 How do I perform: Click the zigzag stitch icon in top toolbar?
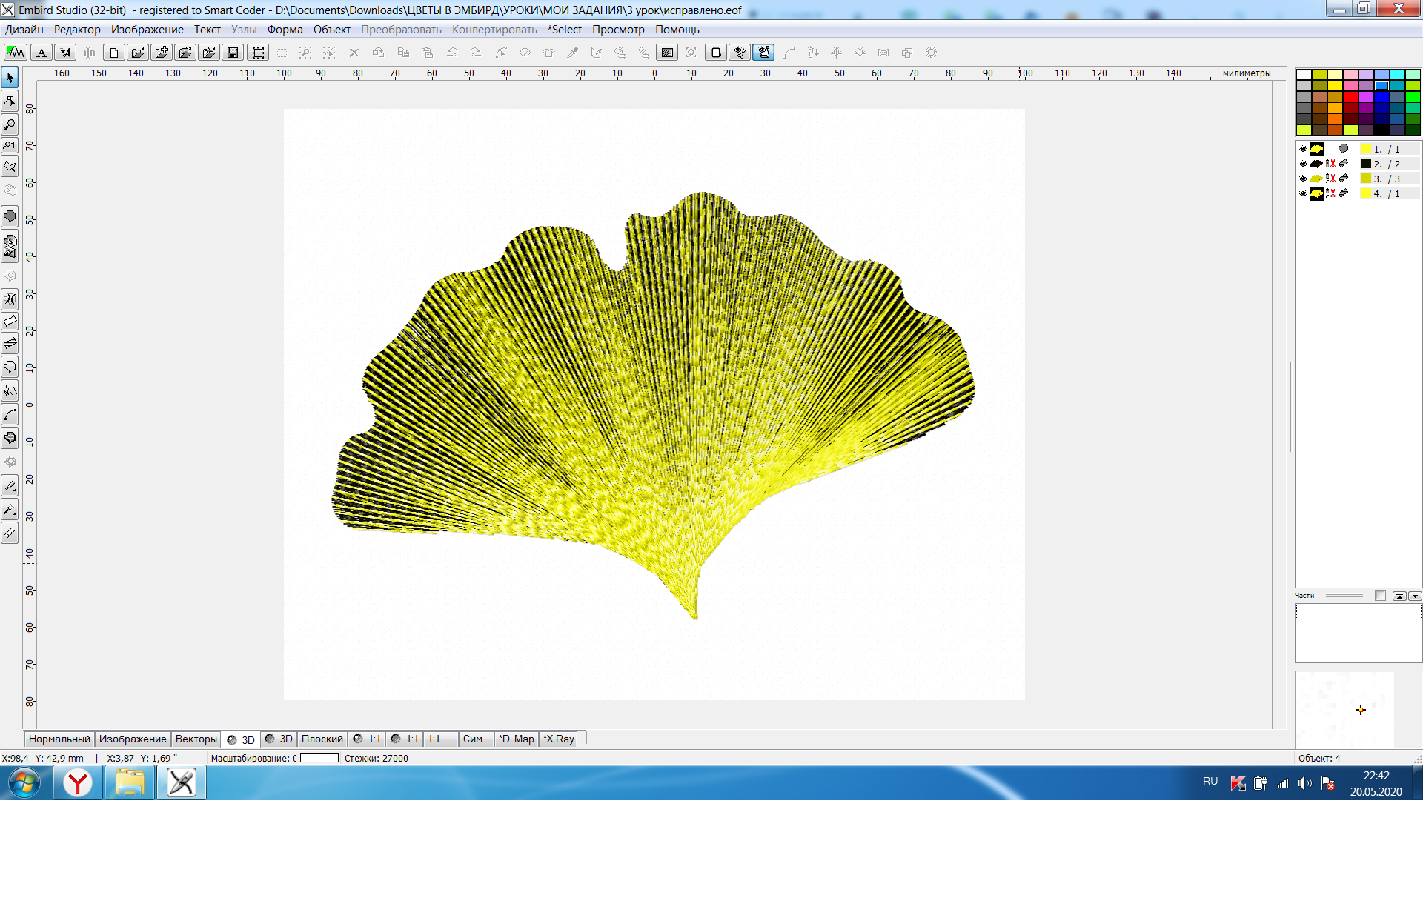pos(16,53)
